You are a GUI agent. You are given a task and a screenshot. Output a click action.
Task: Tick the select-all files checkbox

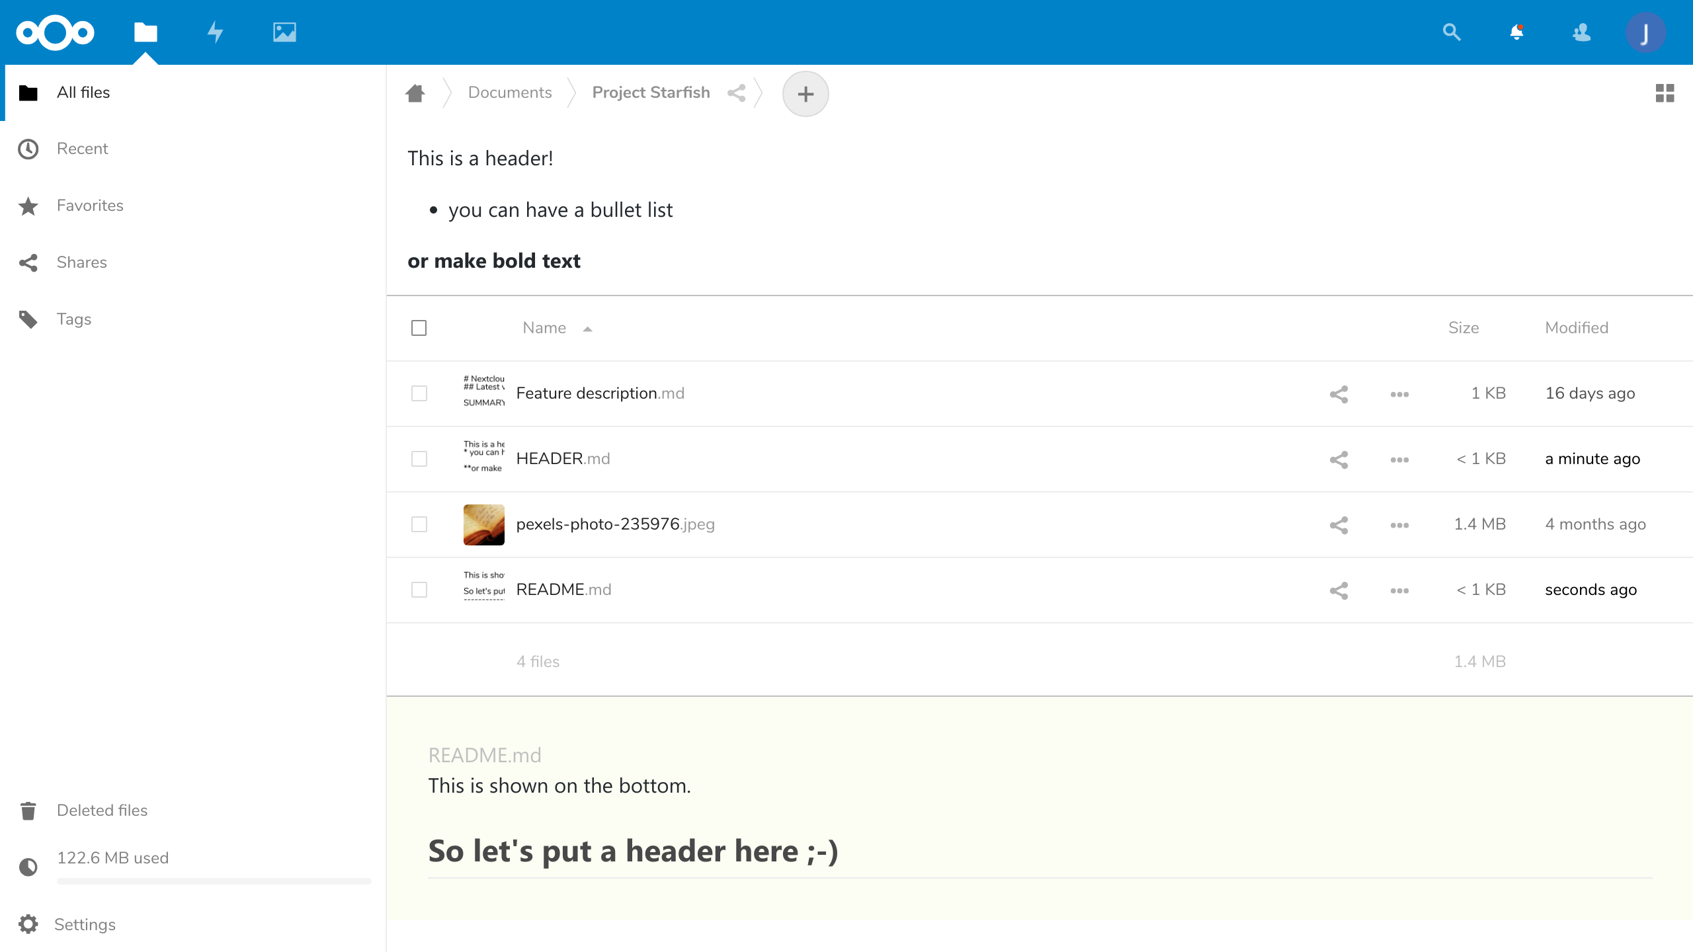coord(419,328)
